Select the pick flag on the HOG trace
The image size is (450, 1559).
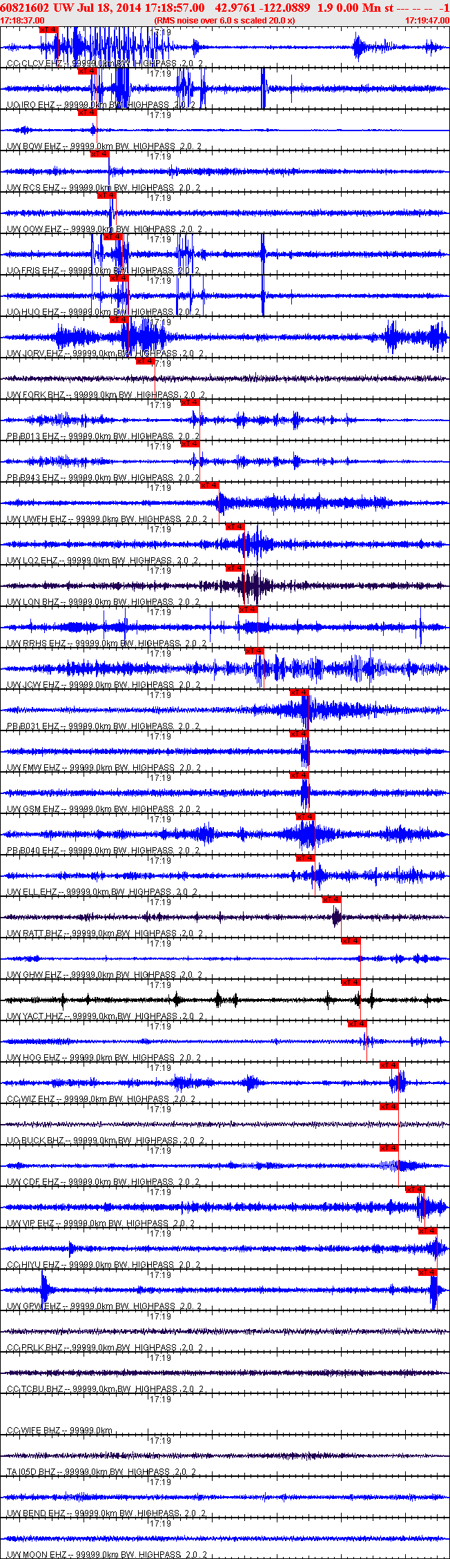358,1024
